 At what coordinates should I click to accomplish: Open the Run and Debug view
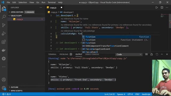(x=4, y=34)
